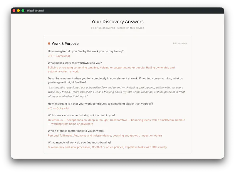Click the Ikigai Journal window title

36,11
